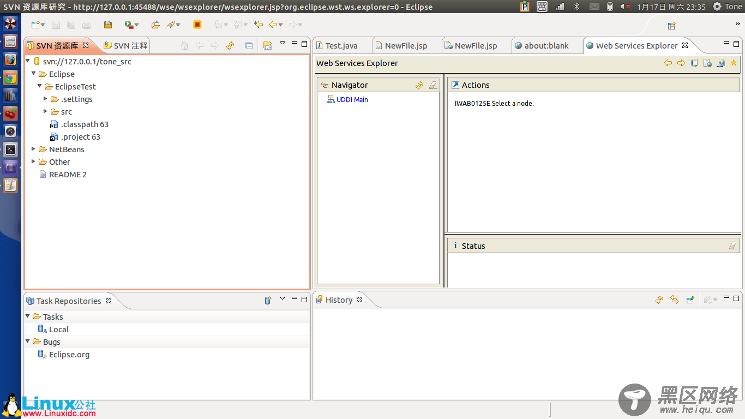Viewport: 745px width, 419px height.
Task: Click the New wizard toolbar icon
Action: (35, 25)
